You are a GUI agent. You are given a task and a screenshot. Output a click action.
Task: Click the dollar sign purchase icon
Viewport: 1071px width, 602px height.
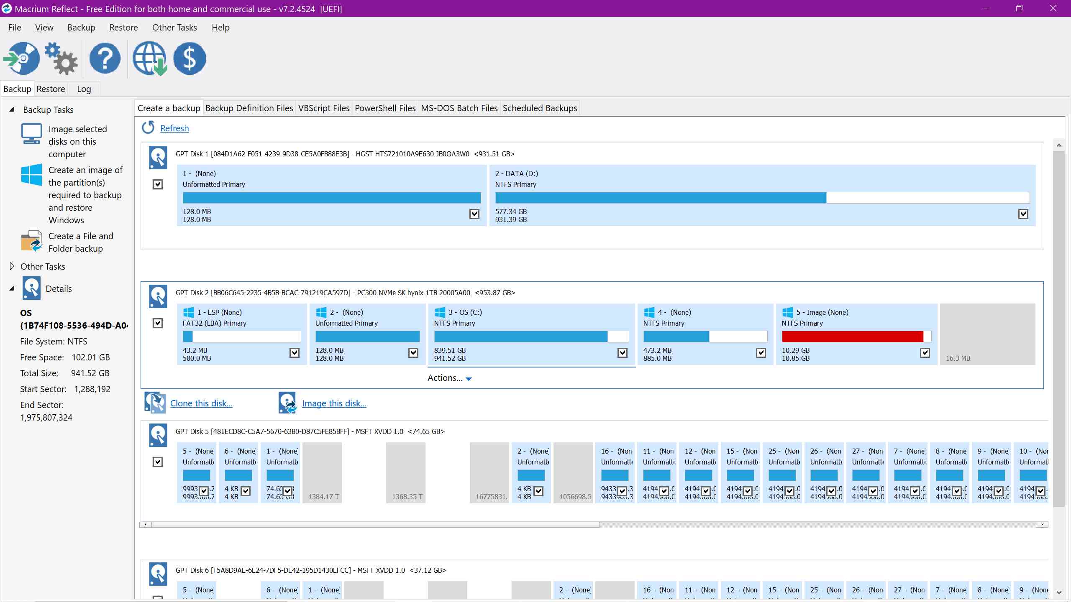click(x=190, y=59)
